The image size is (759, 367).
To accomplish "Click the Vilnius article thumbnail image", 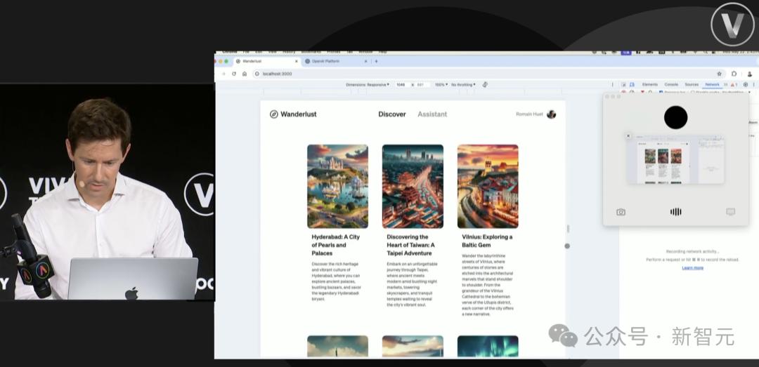I will [487, 186].
